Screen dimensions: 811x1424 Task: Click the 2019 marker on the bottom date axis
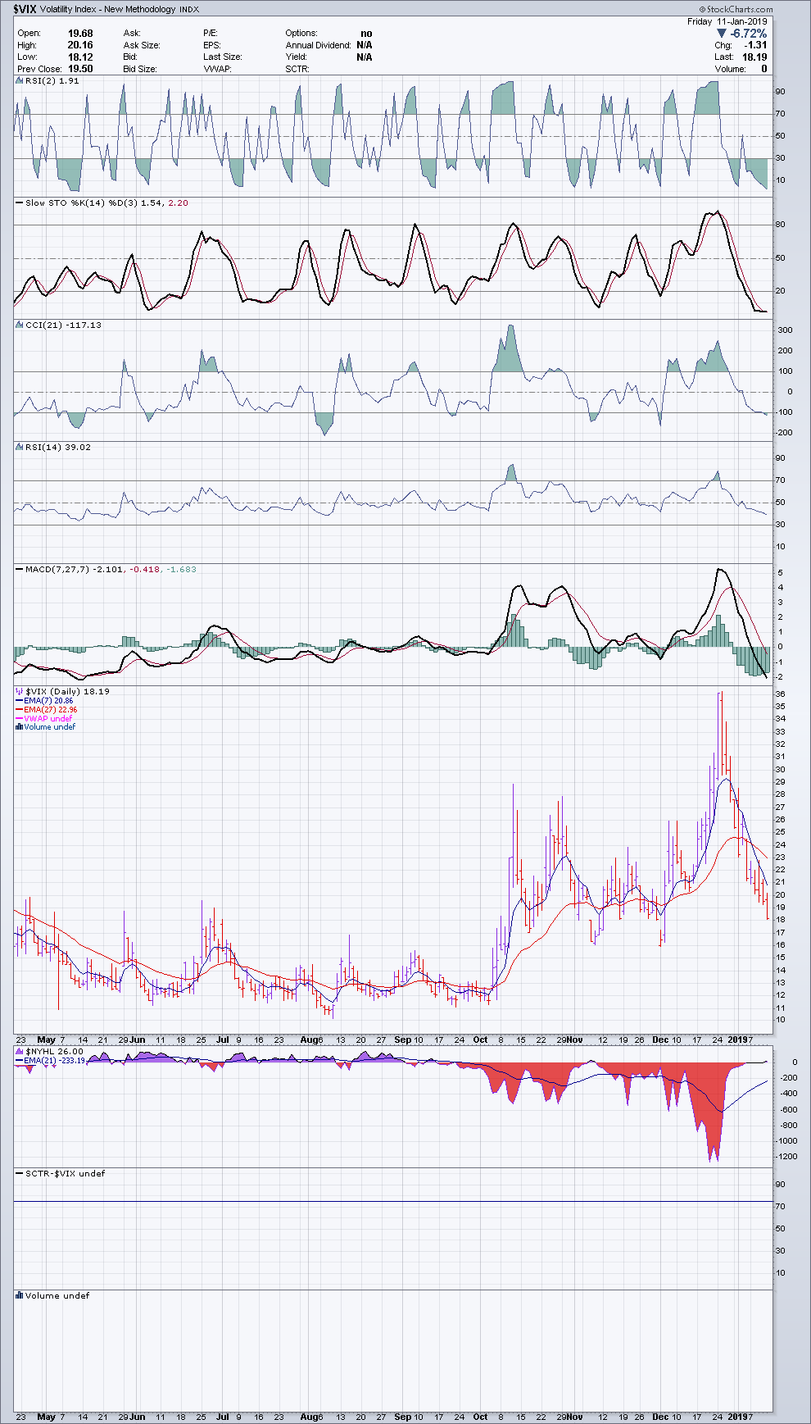click(739, 1417)
